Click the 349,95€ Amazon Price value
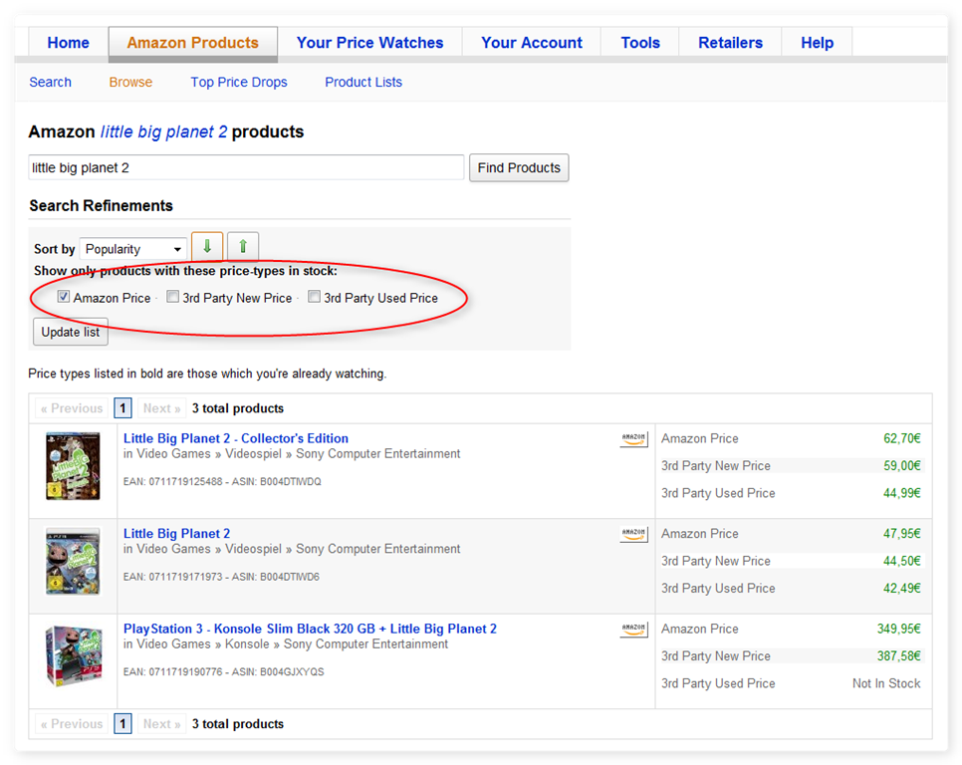 (899, 629)
